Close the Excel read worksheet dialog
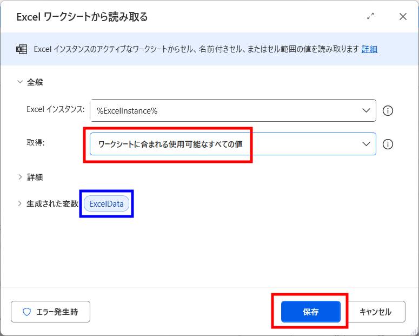The image size is (419, 336). click(403, 17)
